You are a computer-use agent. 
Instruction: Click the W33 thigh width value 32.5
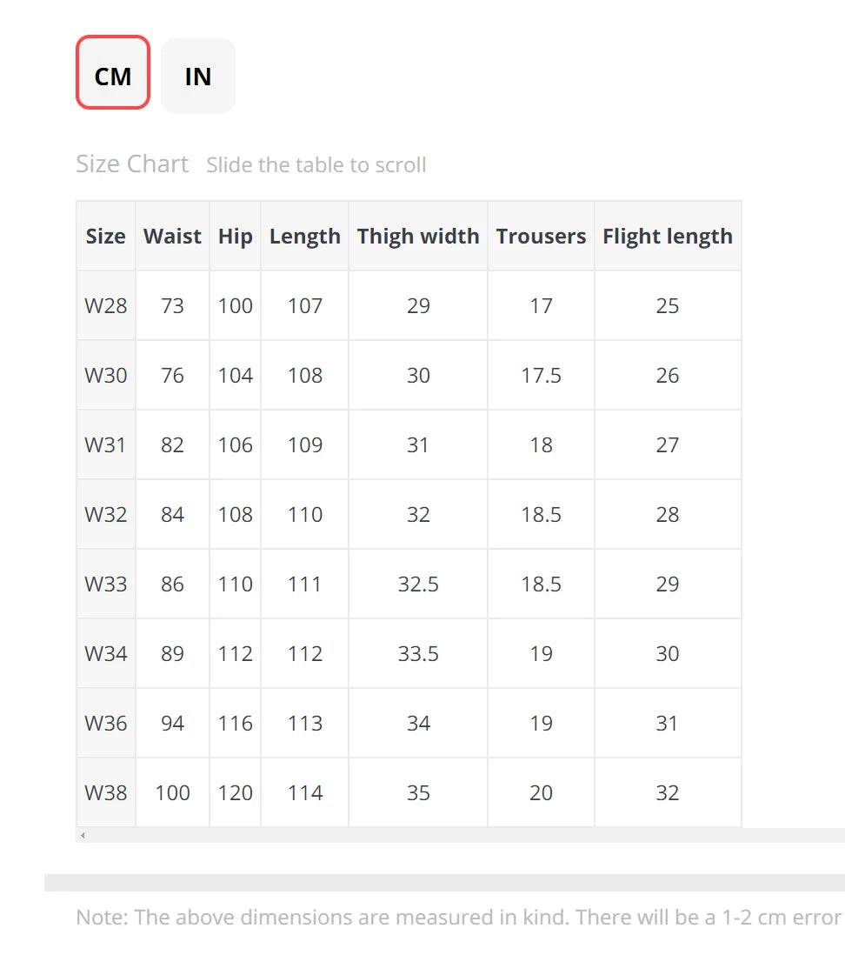[418, 584]
